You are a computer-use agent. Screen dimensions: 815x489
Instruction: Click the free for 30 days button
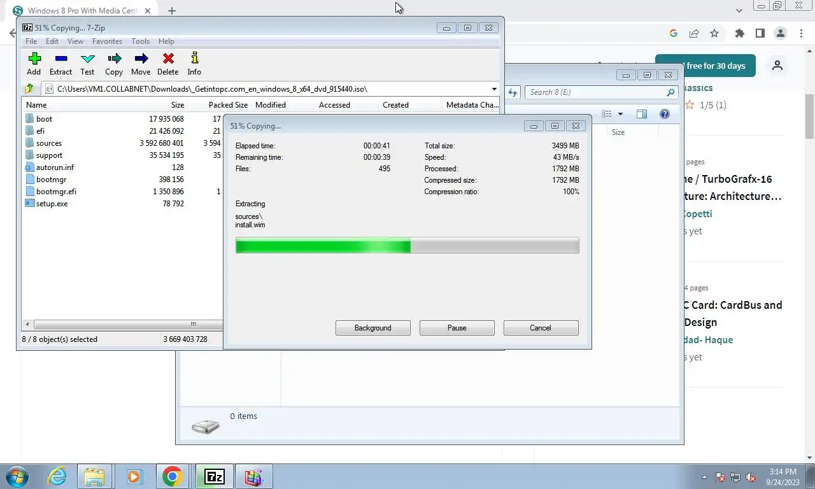pyautogui.click(x=705, y=66)
